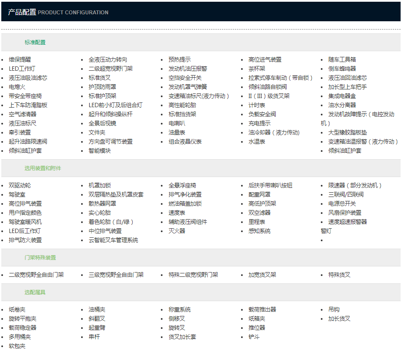Click the 称重系统 attachment item
The image size is (401, 358).
[179, 309]
